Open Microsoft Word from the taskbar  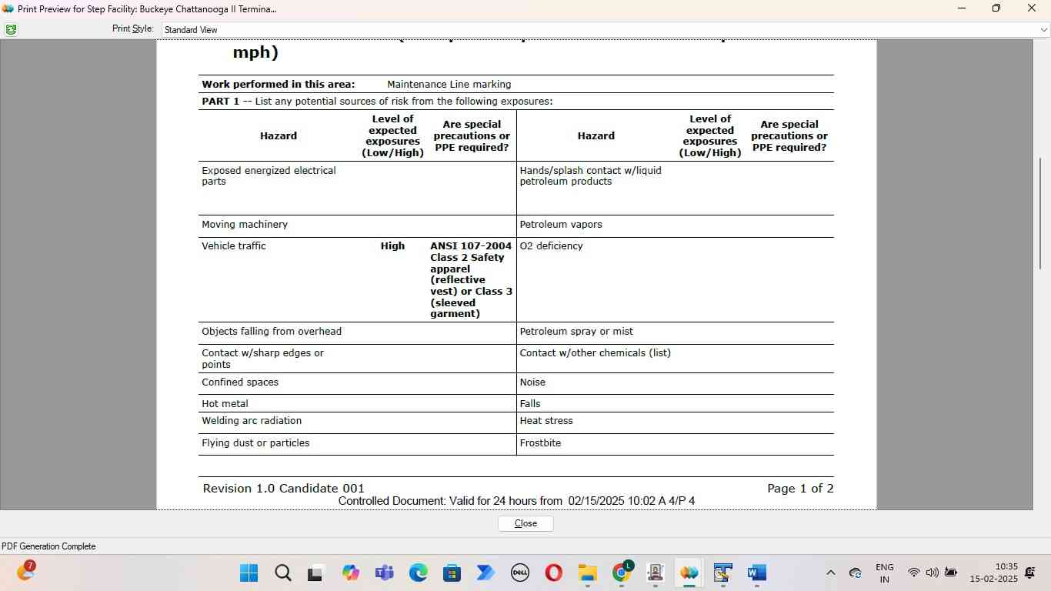point(756,573)
